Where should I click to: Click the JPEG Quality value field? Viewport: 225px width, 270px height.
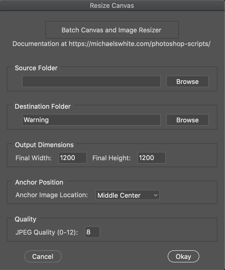tap(92, 232)
